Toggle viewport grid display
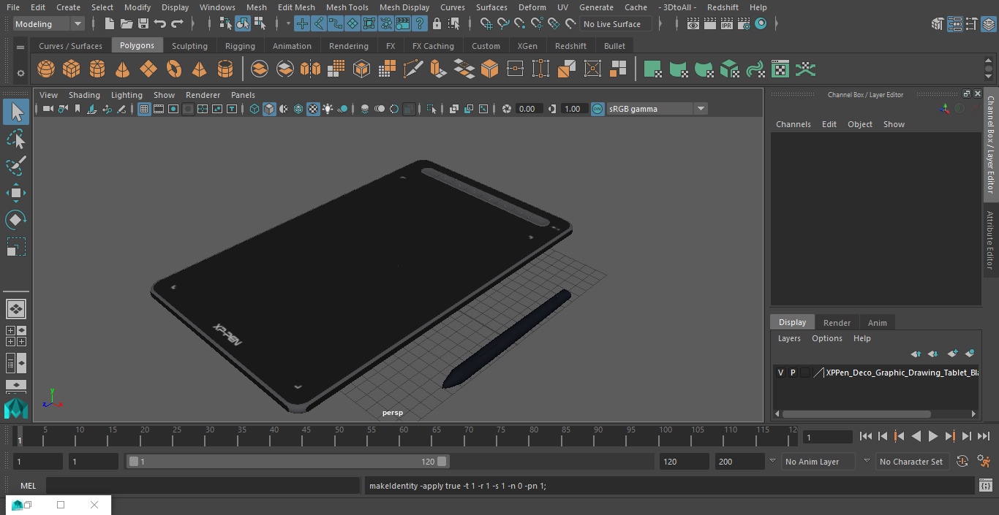Viewport: 999px width, 515px height. [144, 109]
